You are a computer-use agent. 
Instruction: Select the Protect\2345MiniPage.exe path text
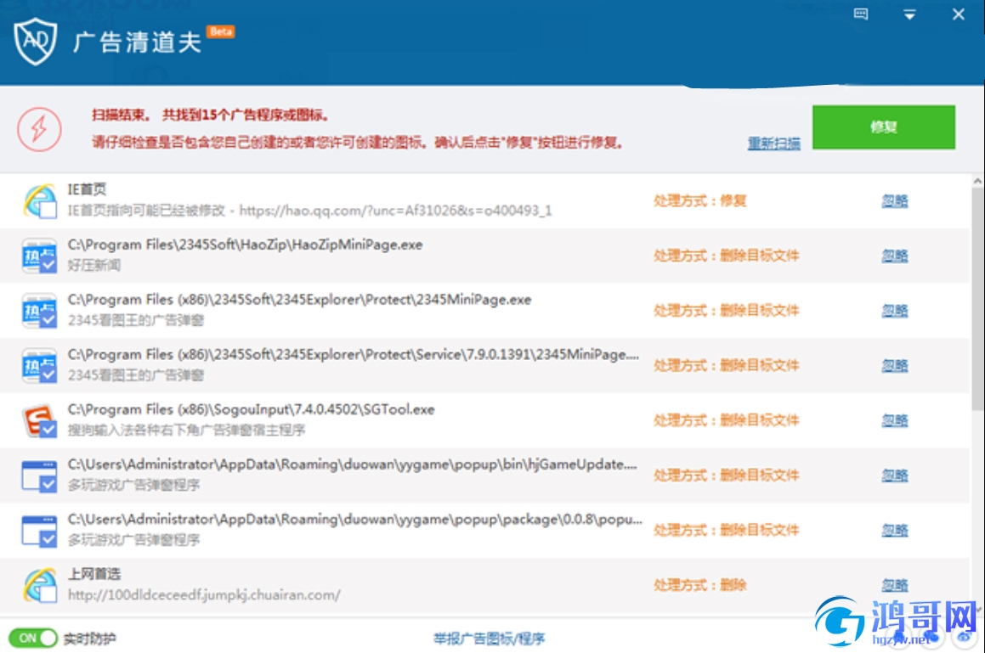pyautogui.click(x=299, y=300)
